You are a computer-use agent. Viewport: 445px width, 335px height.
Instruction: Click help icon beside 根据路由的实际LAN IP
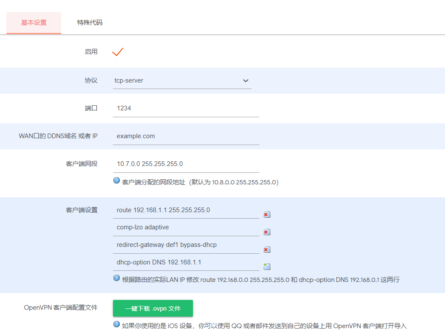click(116, 278)
